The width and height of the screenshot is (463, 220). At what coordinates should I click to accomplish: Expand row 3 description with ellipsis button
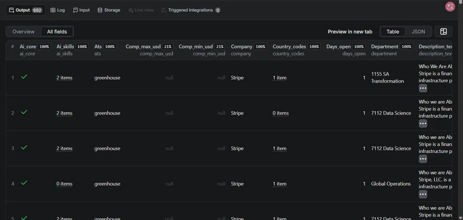423,159
